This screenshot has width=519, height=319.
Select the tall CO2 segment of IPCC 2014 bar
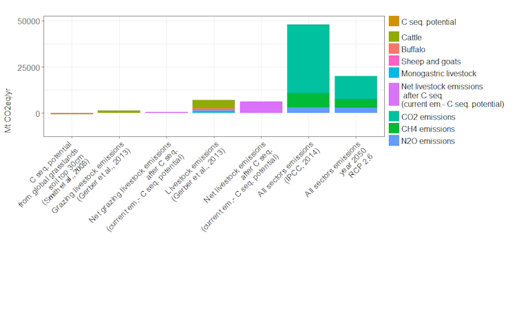[308, 59]
